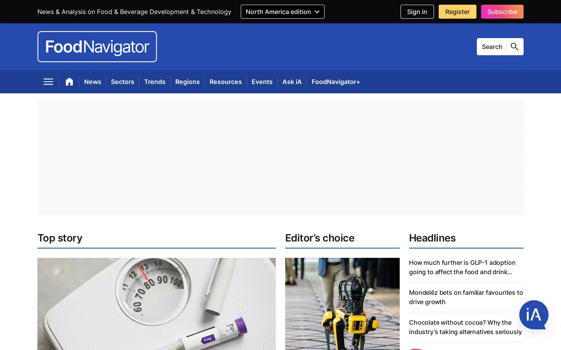
Task: Go to FoodNavigator+ in the navigation
Action: [x=336, y=82]
